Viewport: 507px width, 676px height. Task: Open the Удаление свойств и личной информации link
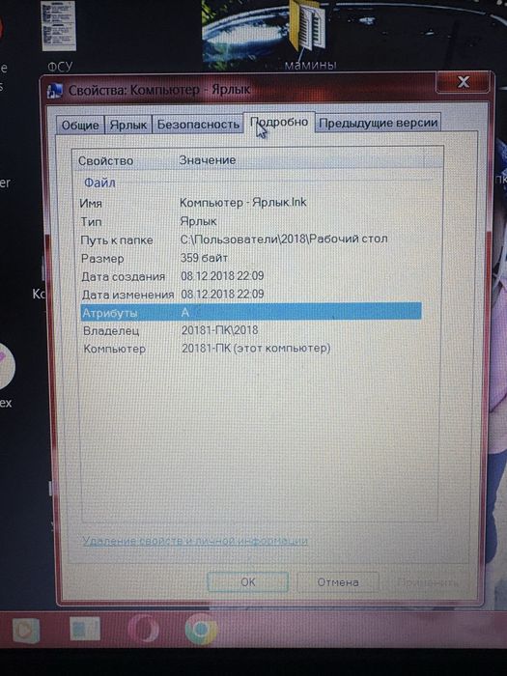click(195, 541)
